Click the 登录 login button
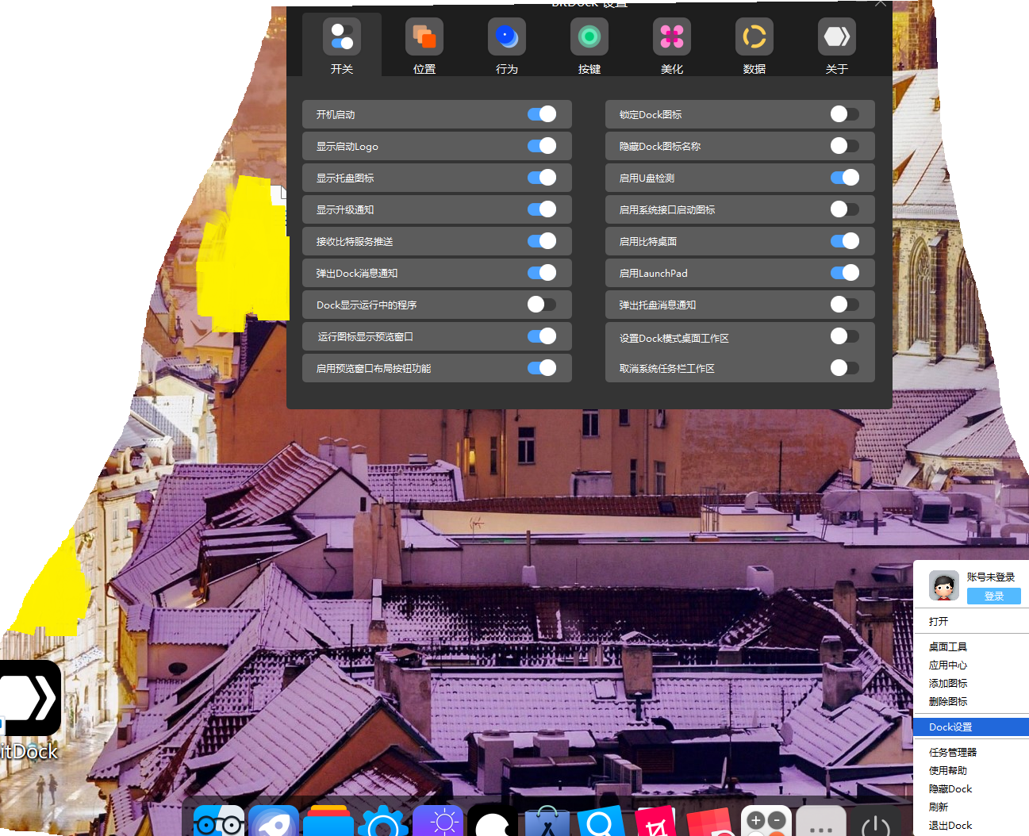The height and width of the screenshot is (836, 1029). coord(993,596)
